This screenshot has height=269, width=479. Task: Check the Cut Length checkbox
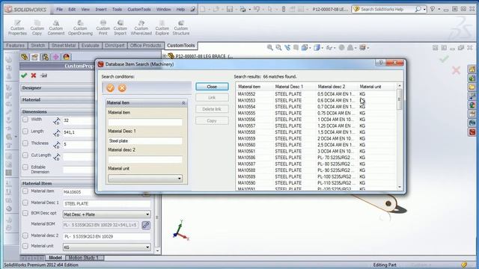(25, 155)
